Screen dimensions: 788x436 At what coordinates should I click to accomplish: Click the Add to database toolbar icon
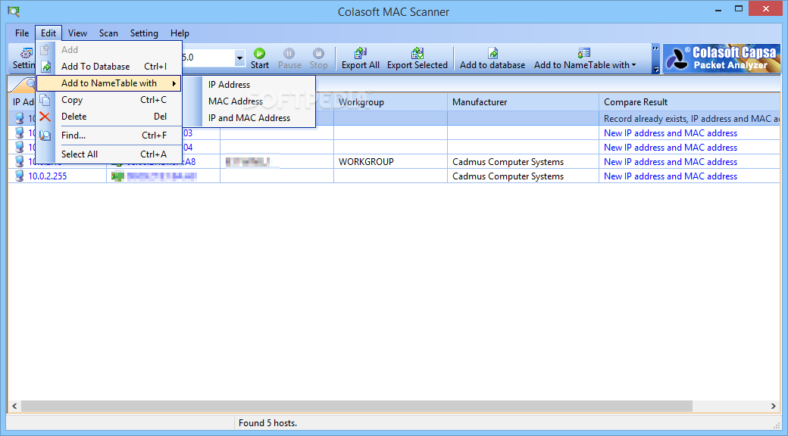pyautogui.click(x=492, y=53)
